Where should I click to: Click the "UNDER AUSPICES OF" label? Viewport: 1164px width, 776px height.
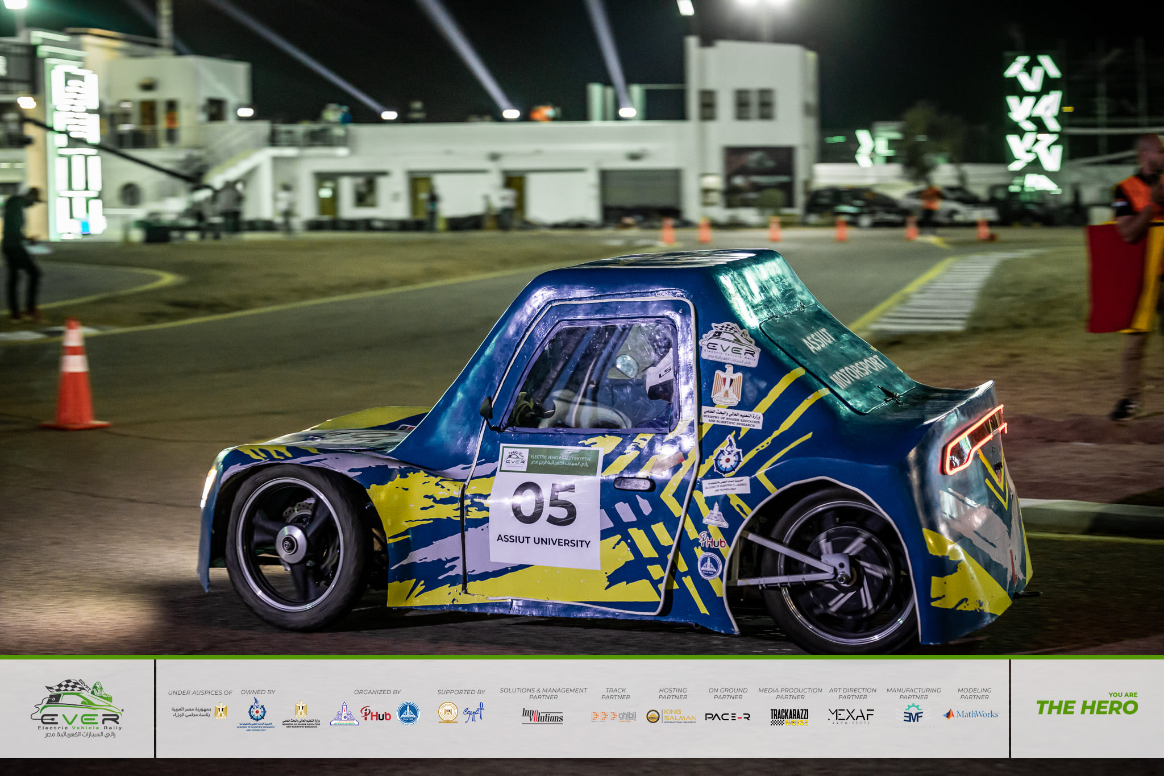tap(200, 692)
